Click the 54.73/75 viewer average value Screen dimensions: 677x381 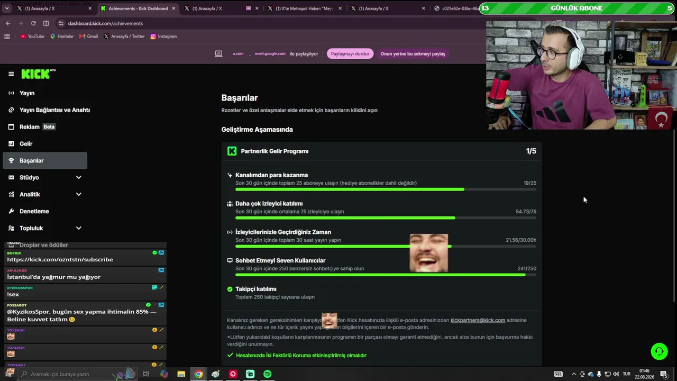[526, 212]
